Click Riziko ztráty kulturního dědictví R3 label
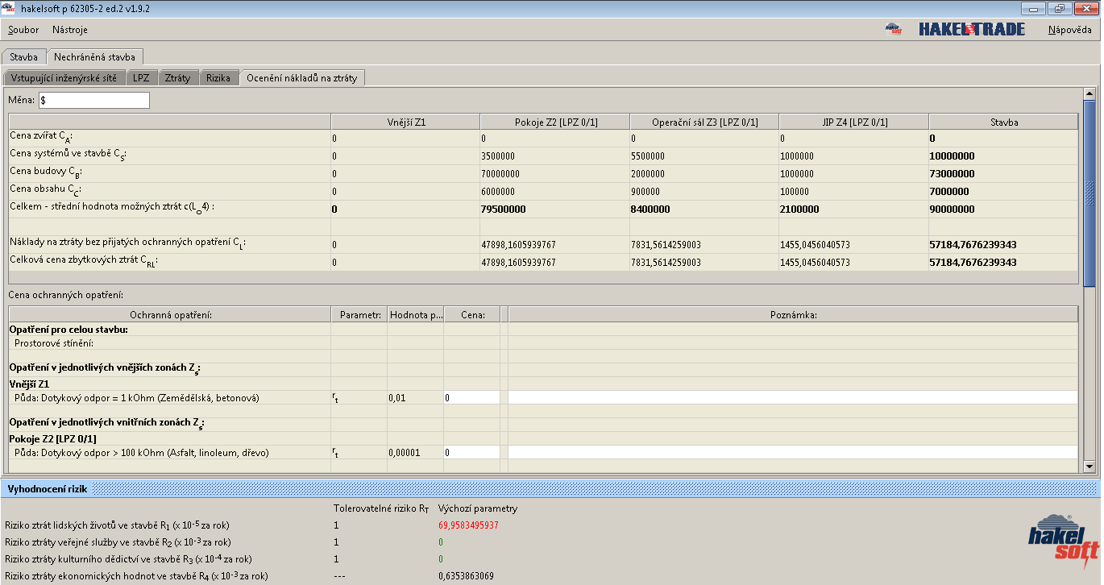This screenshot has height=585, width=1104. point(128,559)
